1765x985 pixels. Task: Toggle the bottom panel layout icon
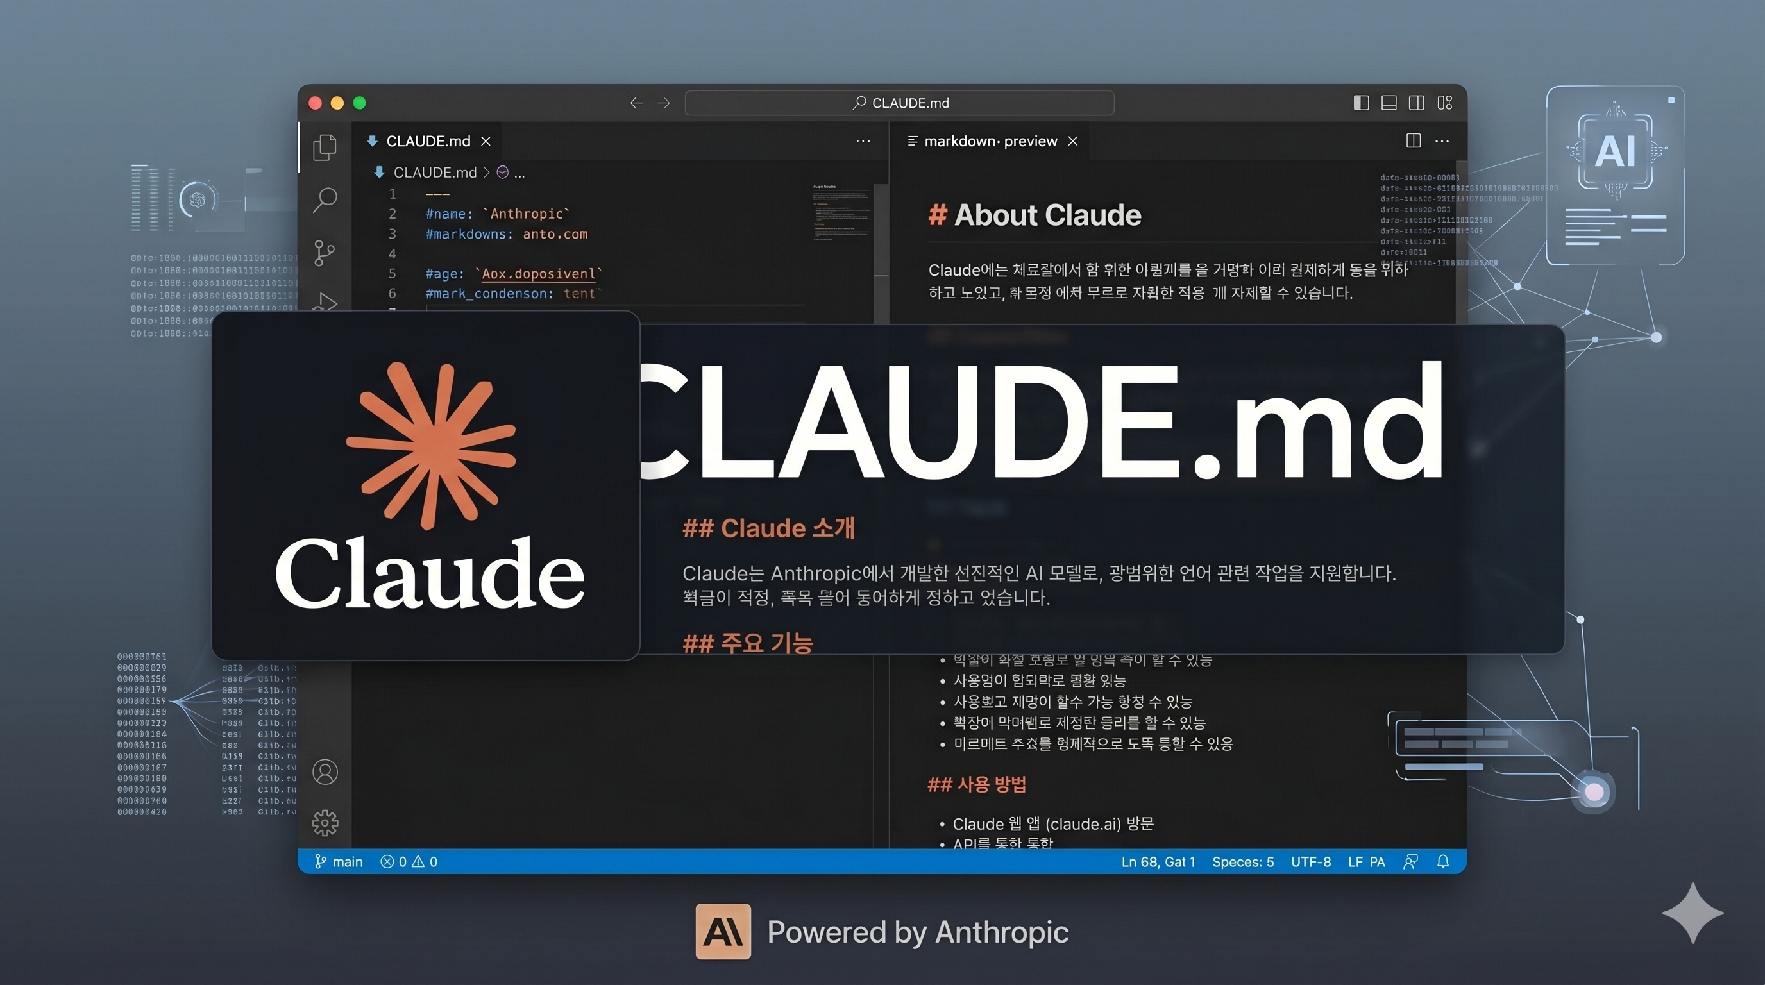pyautogui.click(x=1389, y=103)
